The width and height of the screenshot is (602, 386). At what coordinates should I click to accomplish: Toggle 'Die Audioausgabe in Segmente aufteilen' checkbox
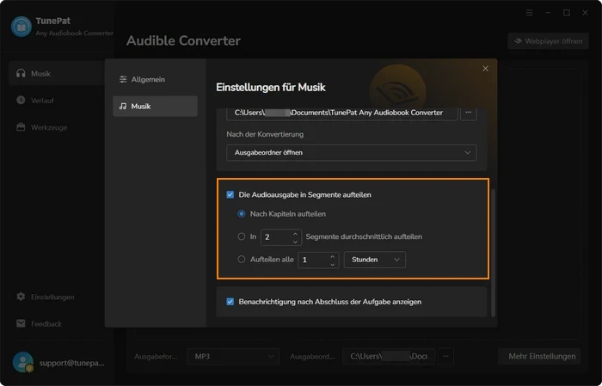[230, 194]
